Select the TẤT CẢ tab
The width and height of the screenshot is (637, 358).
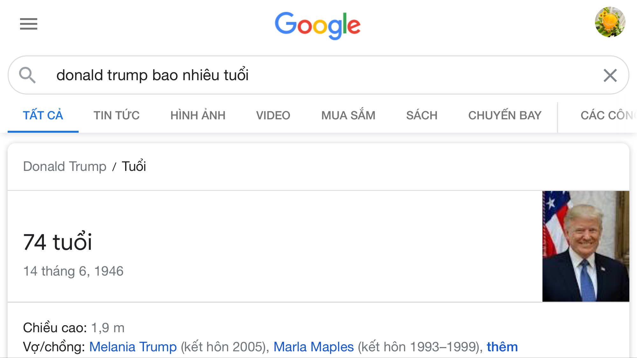coord(43,116)
